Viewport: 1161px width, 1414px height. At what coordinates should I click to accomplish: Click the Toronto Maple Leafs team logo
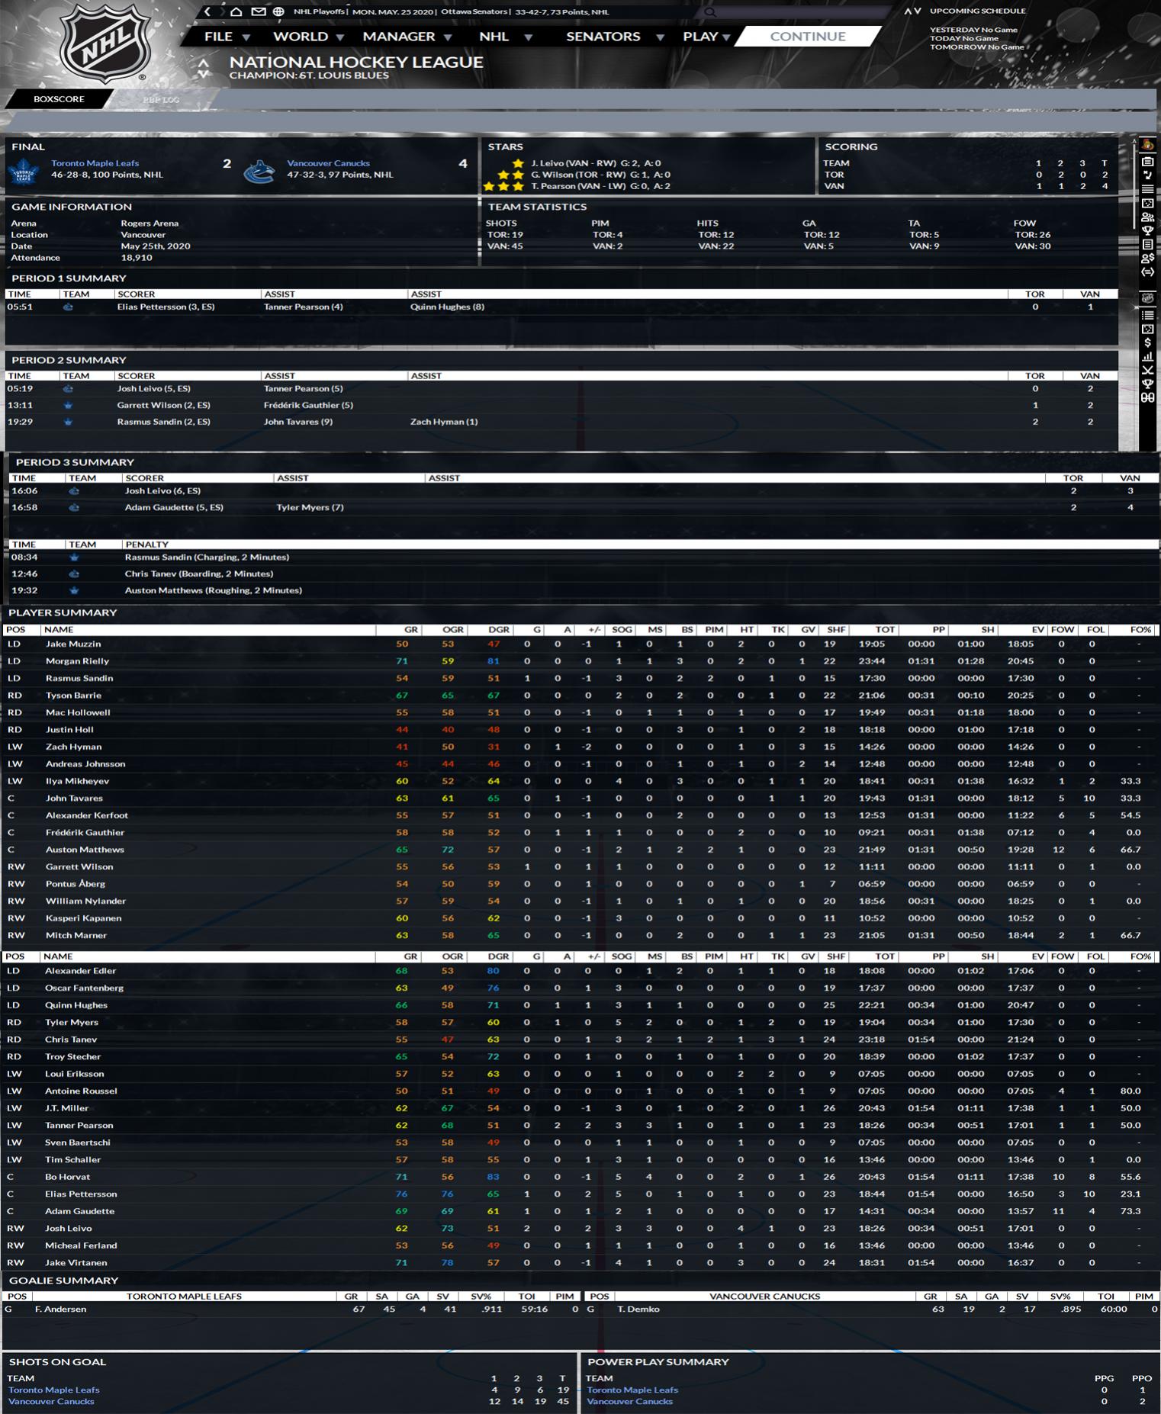(x=23, y=172)
